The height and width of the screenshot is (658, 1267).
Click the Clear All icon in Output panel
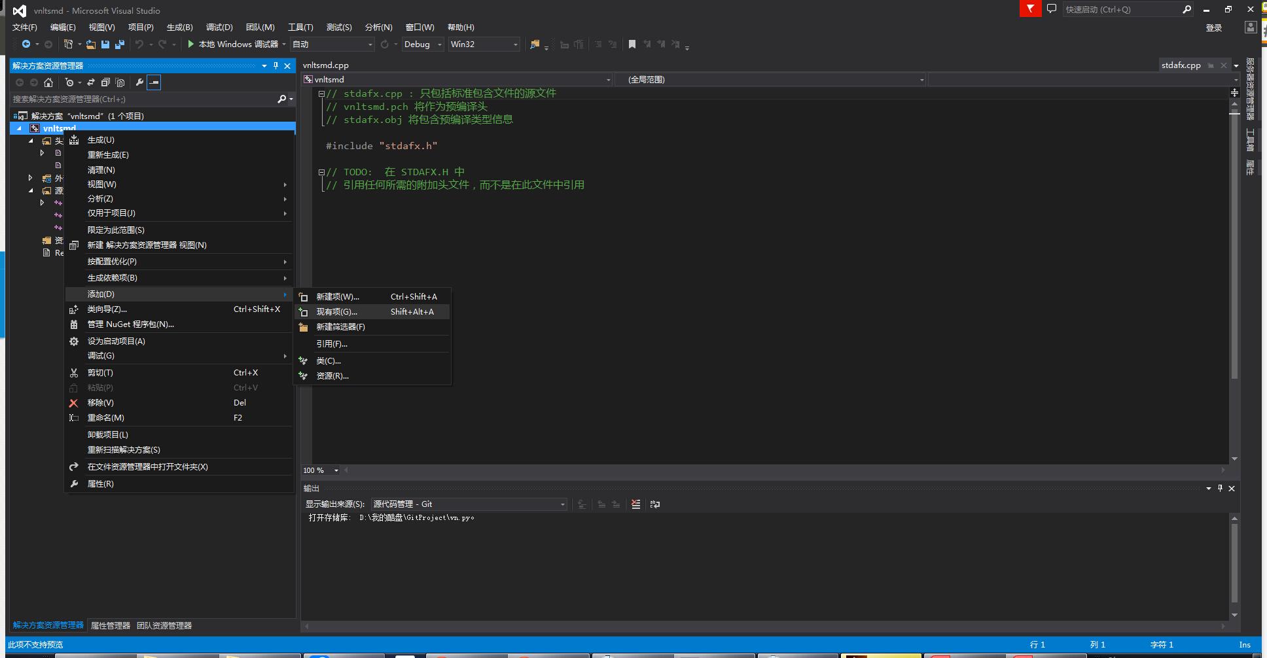(635, 504)
